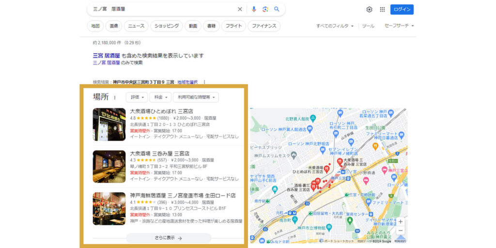The width and height of the screenshot is (496, 248).
Task: Open Google Lens image search icon
Action: click(x=265, y=9)
